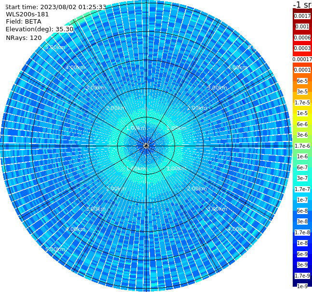This screenshot has height=292, width=312.
Task: Click the 0.00017 colorbar label
Action: point(302,59)
